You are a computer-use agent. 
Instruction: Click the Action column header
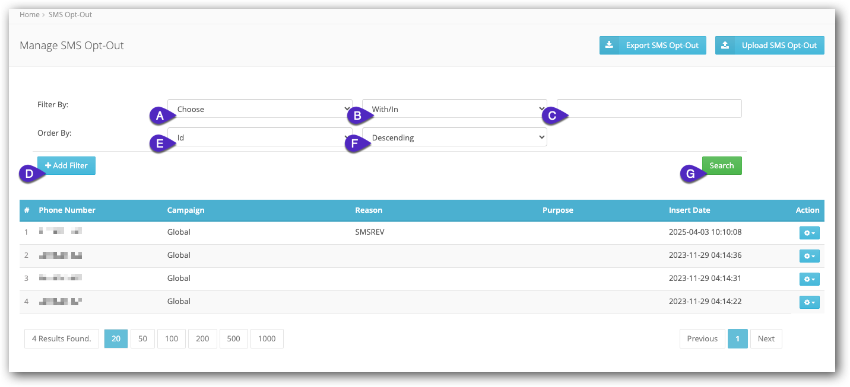pyautogui.click(x=807, y=210)
